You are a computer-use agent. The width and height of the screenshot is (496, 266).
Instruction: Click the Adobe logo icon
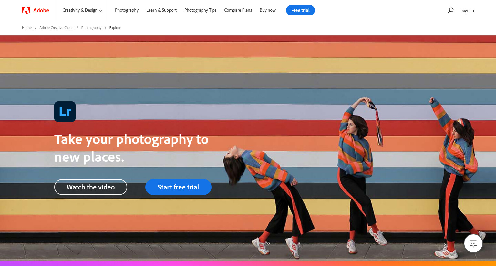click(x=26, y=10)
